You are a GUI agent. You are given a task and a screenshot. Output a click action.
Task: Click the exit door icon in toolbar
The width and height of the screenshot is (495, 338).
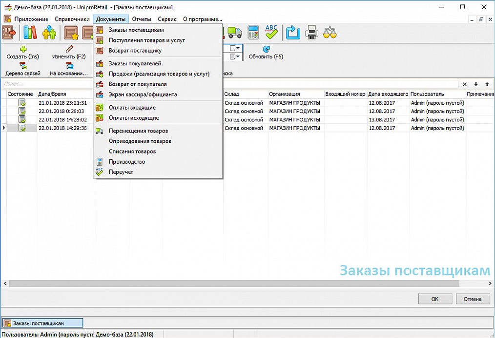click(9, 33)
